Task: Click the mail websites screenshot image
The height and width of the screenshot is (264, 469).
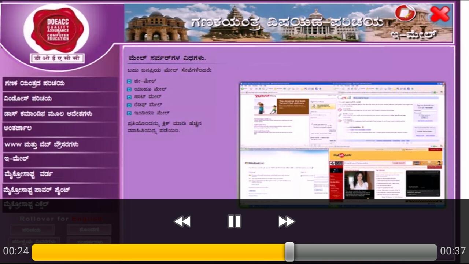Action: click(x=342, y=145)
